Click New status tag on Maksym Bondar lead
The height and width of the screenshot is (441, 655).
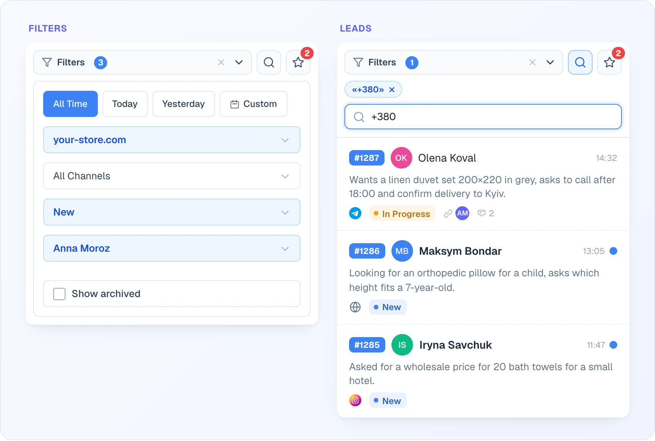point(388,307)
